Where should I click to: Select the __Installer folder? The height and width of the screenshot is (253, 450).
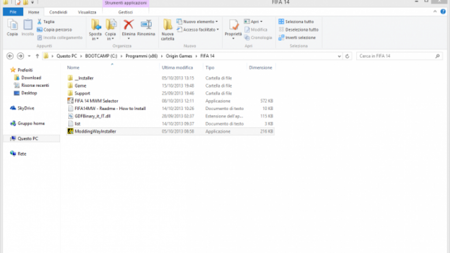coord(170,78)
